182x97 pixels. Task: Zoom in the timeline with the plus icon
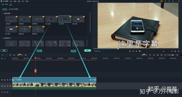click(x=177, y=55)
